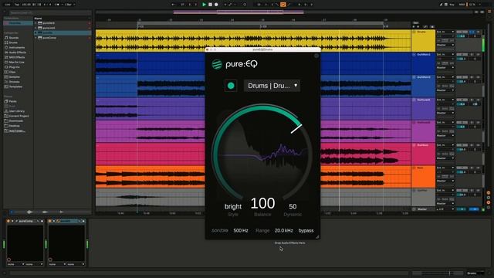The image size is (494, 278).
Task: Fold the Master track header toggle
Action: (x=414, y=209)
